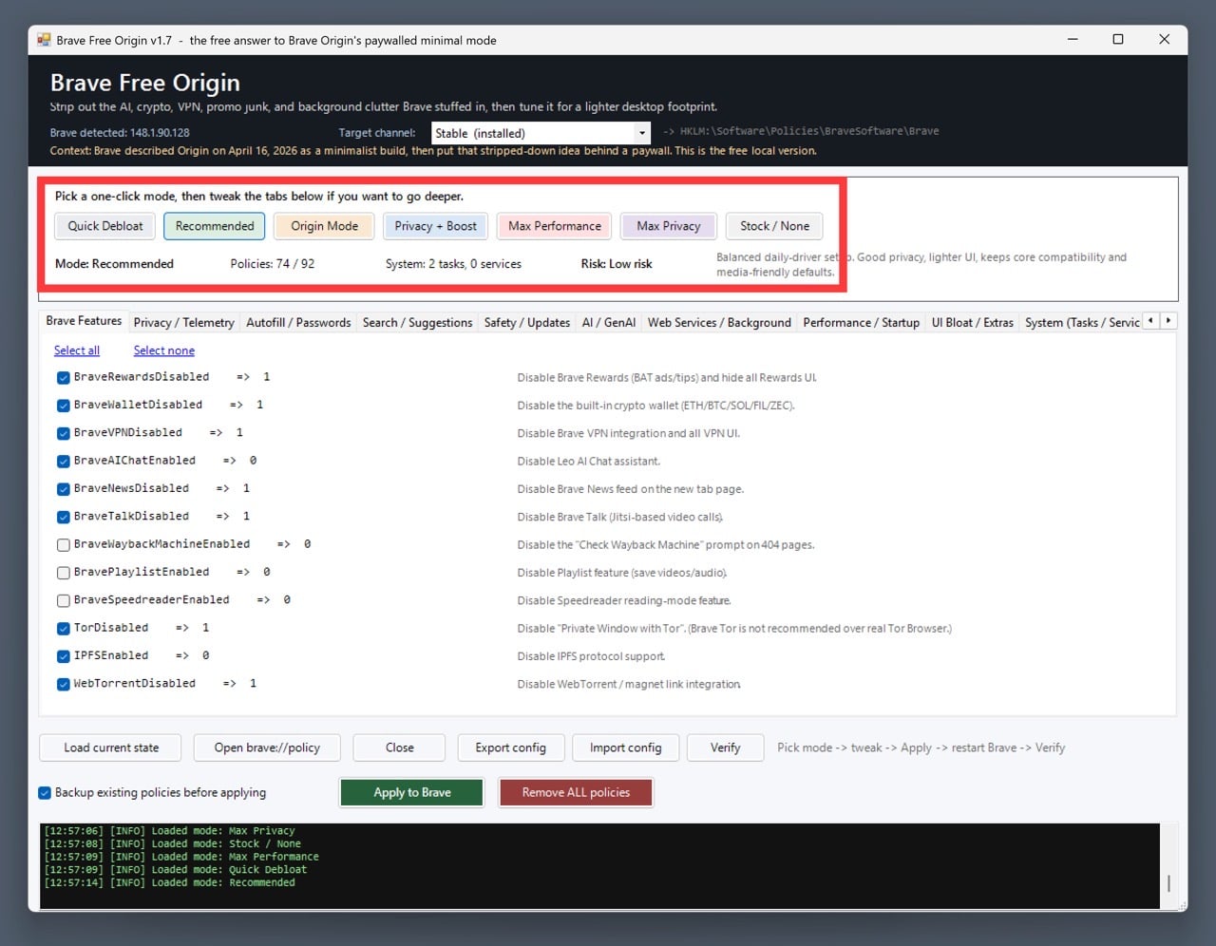Apply the Max Performance preset
Image resolution: width=1216 pixels, height=946 pixels.
(555, 226)
